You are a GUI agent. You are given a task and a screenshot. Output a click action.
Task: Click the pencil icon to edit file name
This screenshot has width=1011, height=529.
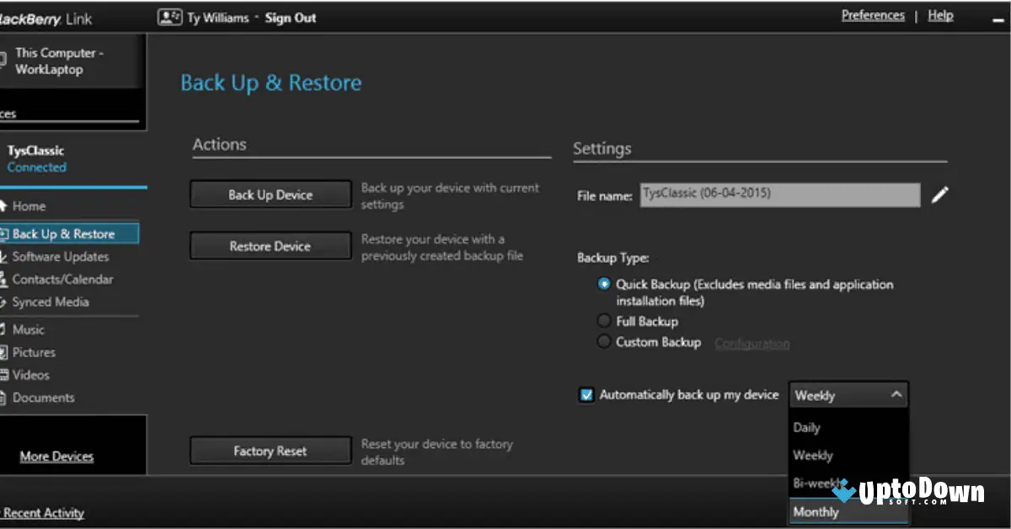939,194
